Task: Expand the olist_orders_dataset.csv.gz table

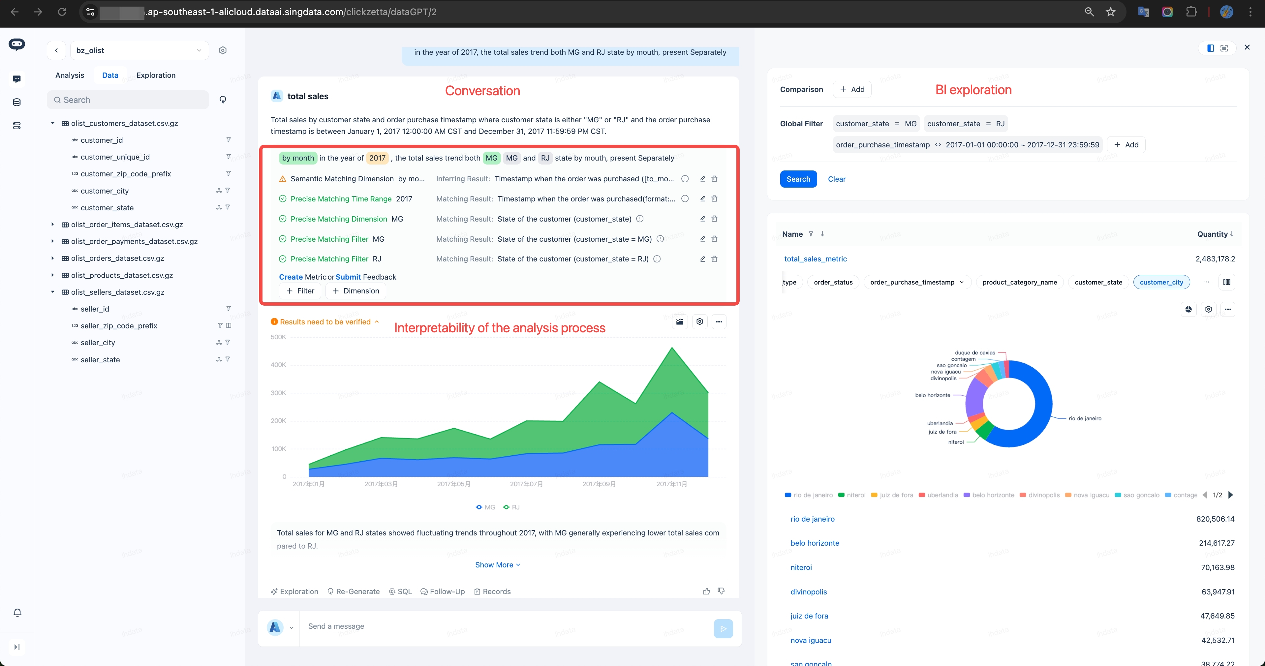Action: (x=52, y=258)
